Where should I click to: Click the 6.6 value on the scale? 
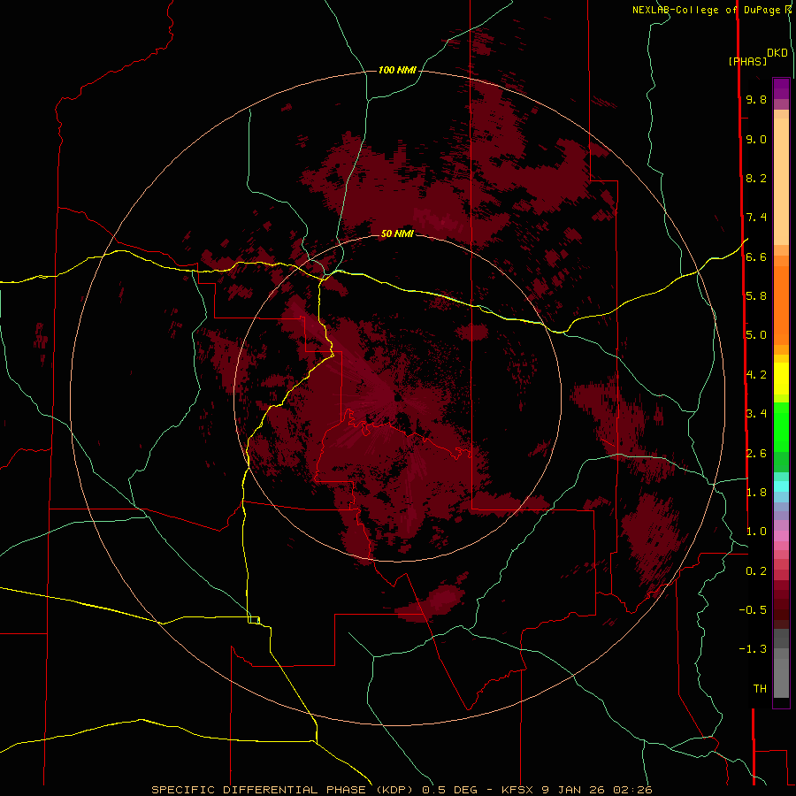(756, 256)
